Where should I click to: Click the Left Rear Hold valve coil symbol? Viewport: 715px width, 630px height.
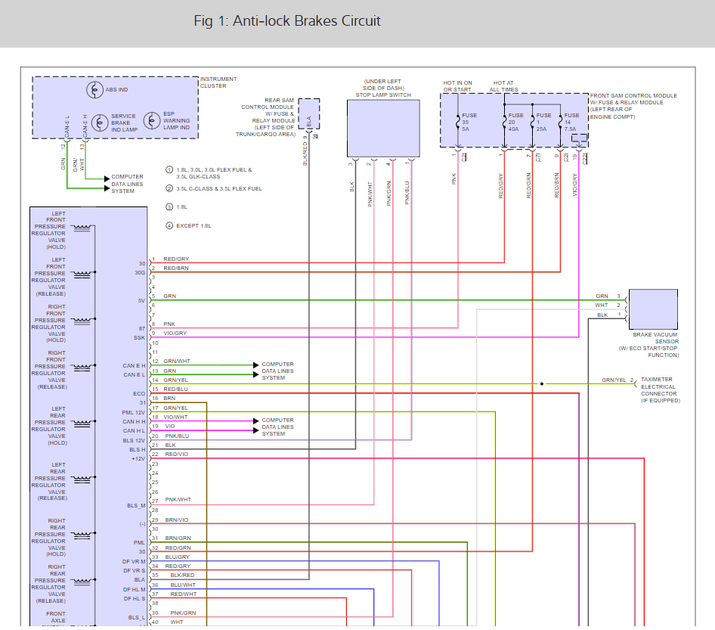82,424
